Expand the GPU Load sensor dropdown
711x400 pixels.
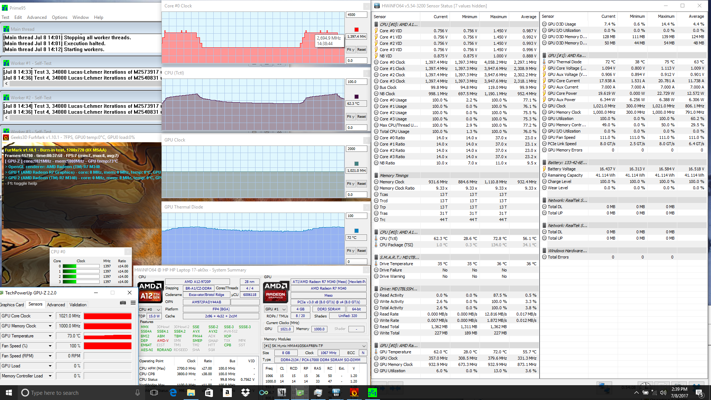(x=50, y=366)
